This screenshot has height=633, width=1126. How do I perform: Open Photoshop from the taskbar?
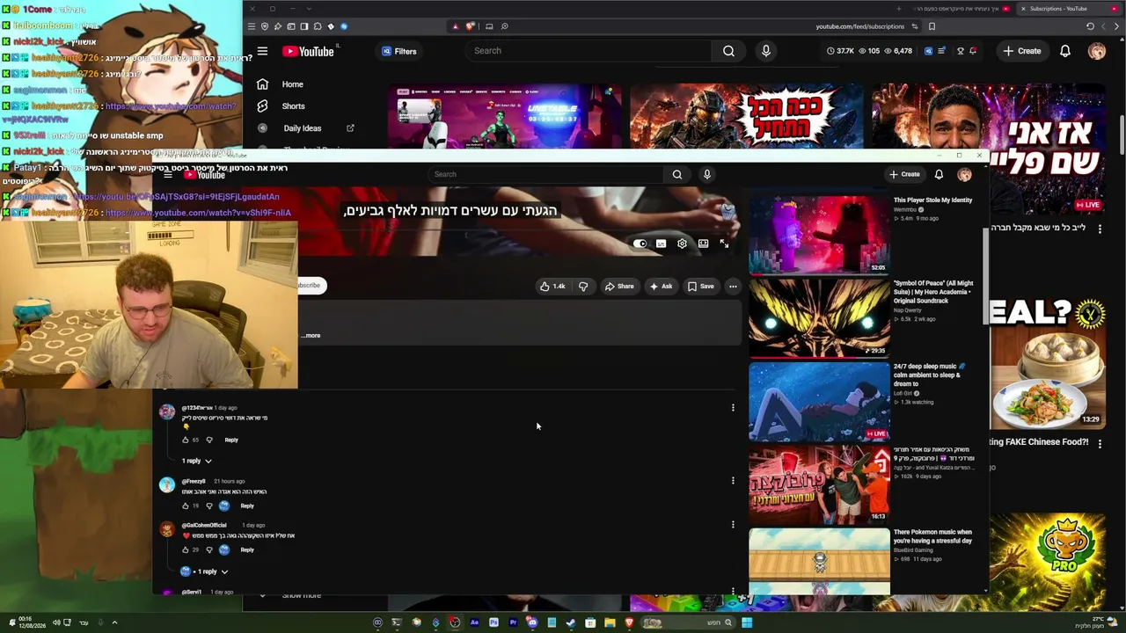(x=494, y=622)
